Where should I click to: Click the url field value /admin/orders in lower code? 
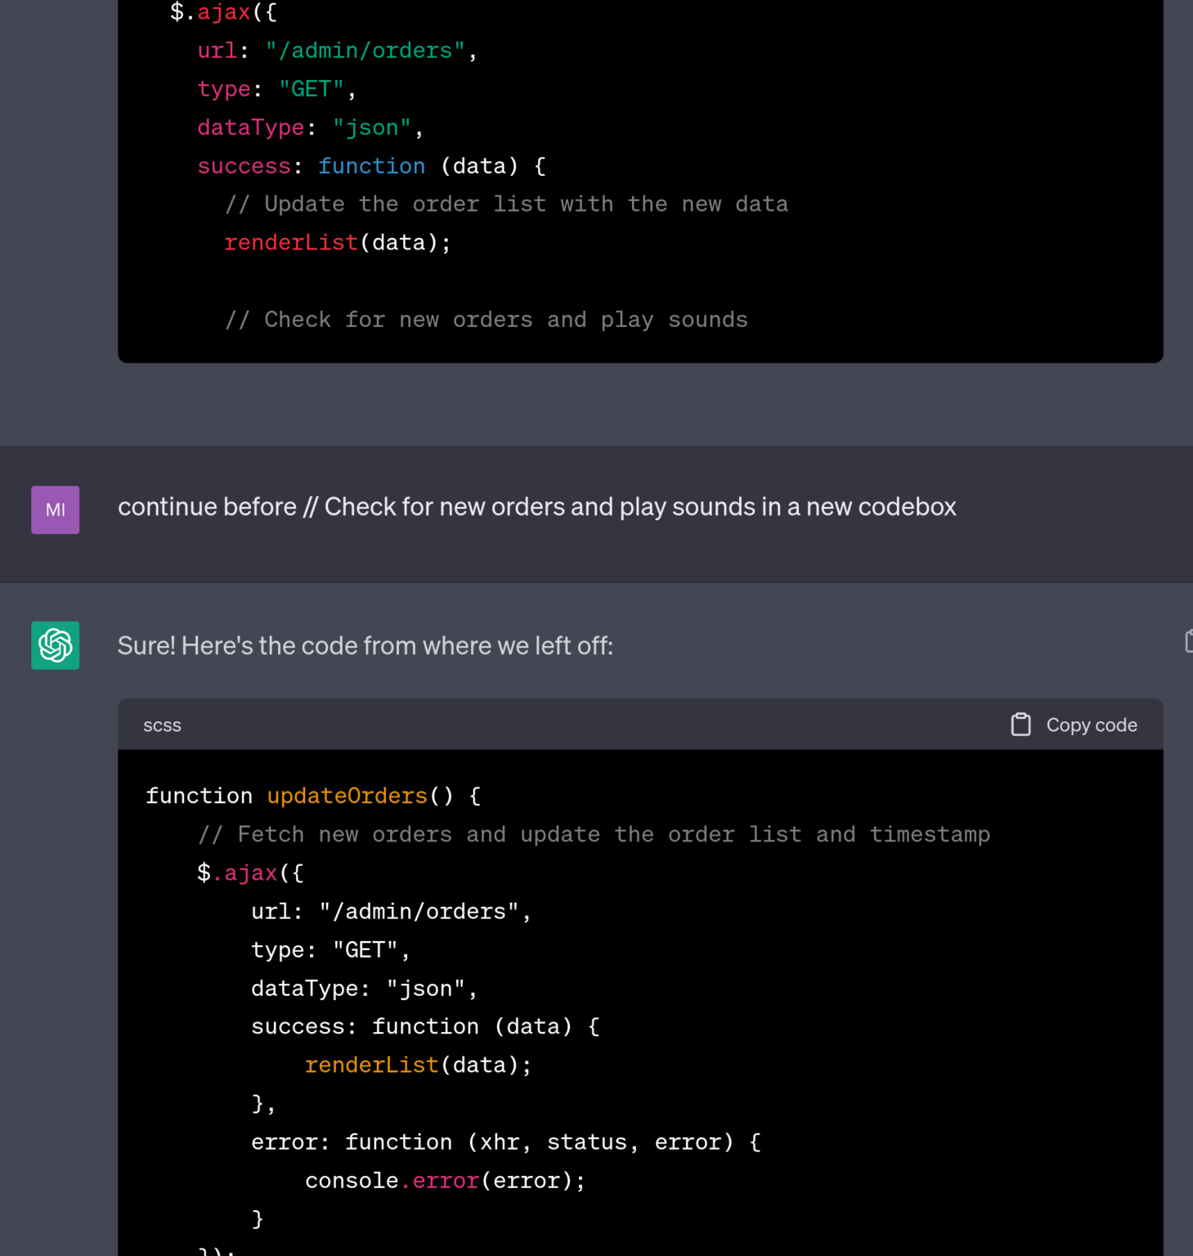(x=422, y=911)
